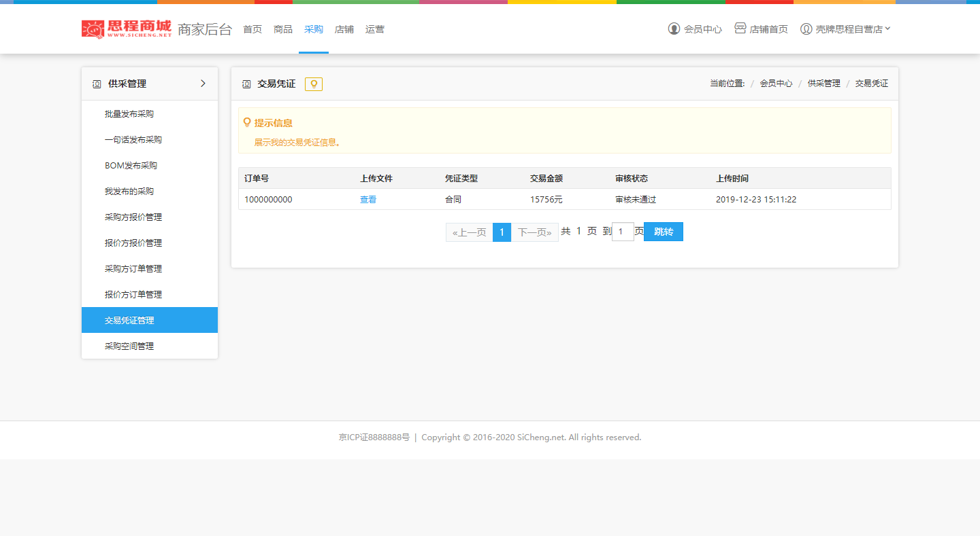This screenshot has width=980, height=536.
Task: Click the lightbulb hint icon beside 交易凭证
Action: click(314, 84)
